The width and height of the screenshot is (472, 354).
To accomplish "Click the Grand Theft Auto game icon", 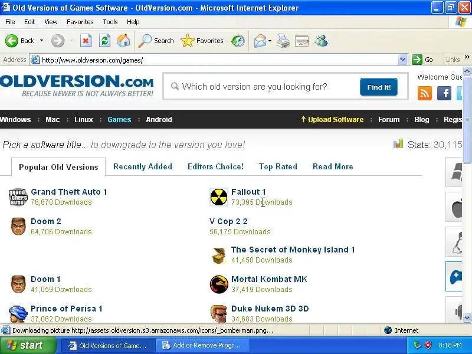I will point(18,197).
